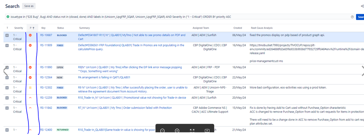Click the Key column header
This screenshot has width=364, height=135.
(43, 28)
